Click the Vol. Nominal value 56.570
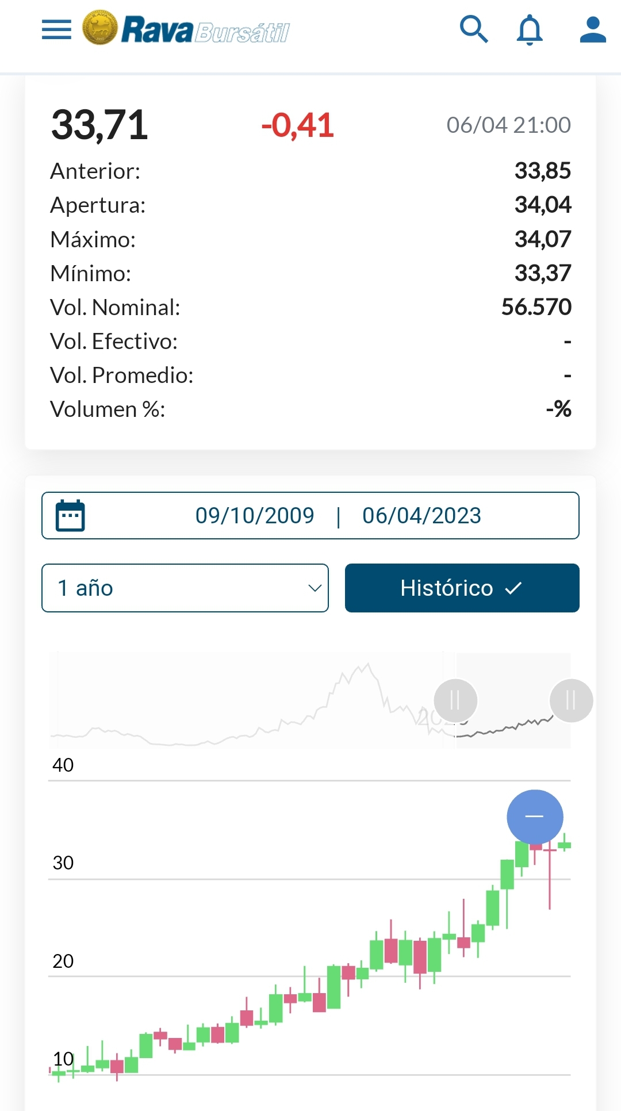The width and height of the screenshot is (621, 1111). coord(536,307)
